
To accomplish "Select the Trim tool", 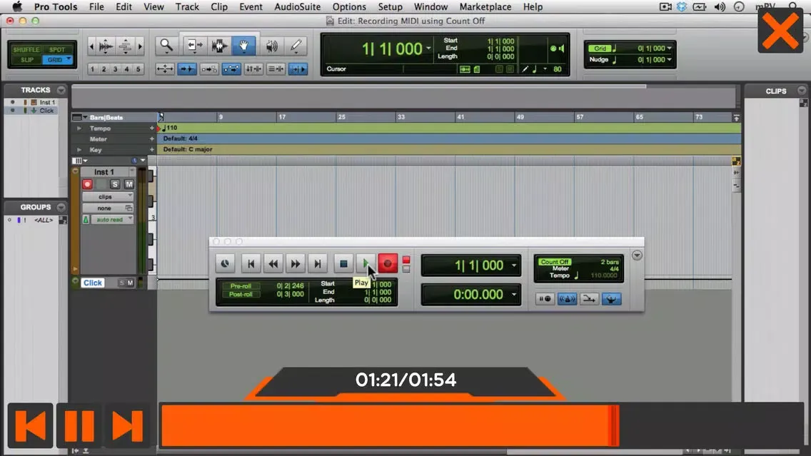I will [x=194, y=46].
